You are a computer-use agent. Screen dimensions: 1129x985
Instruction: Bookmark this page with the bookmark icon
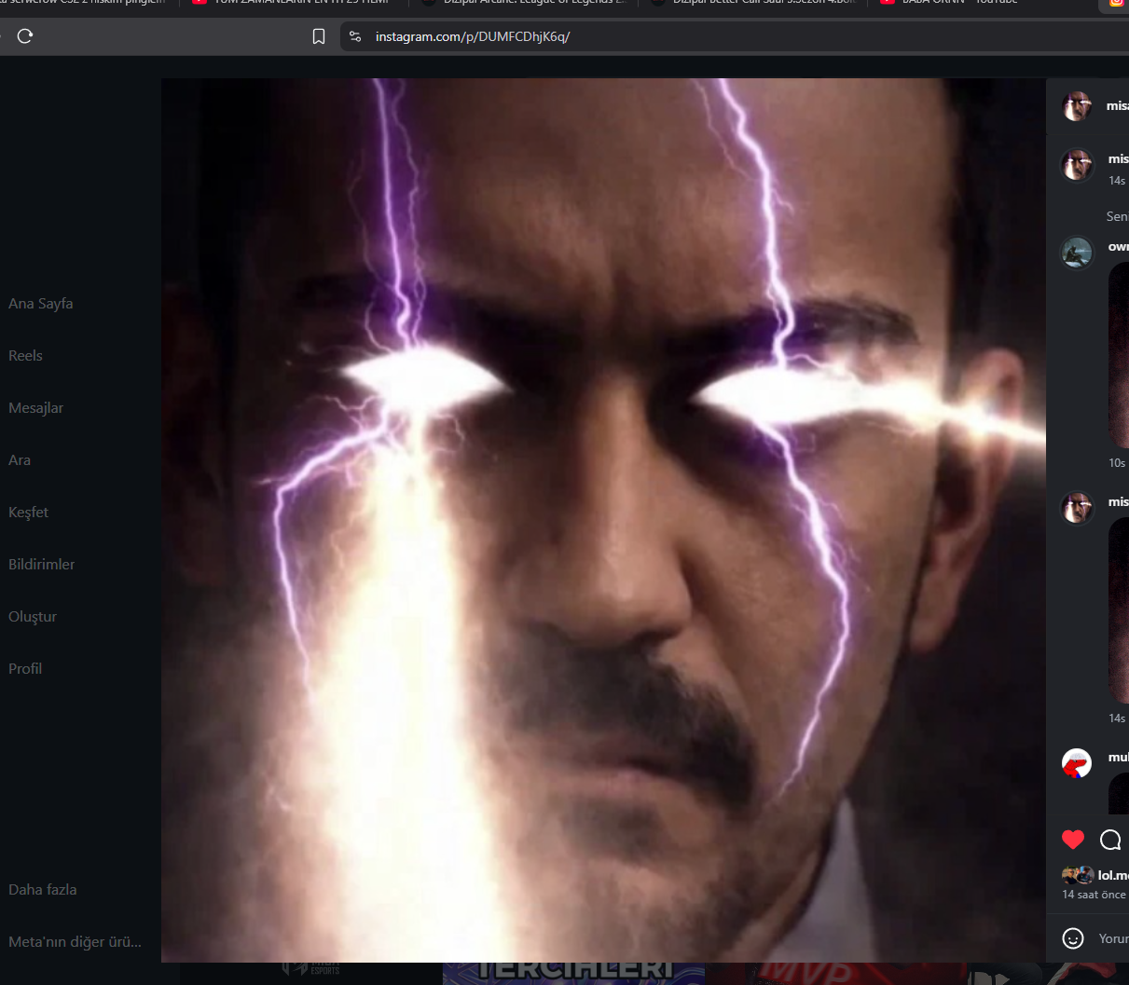click(319, 36)
